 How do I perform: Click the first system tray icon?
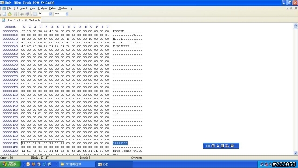(262, 164)
